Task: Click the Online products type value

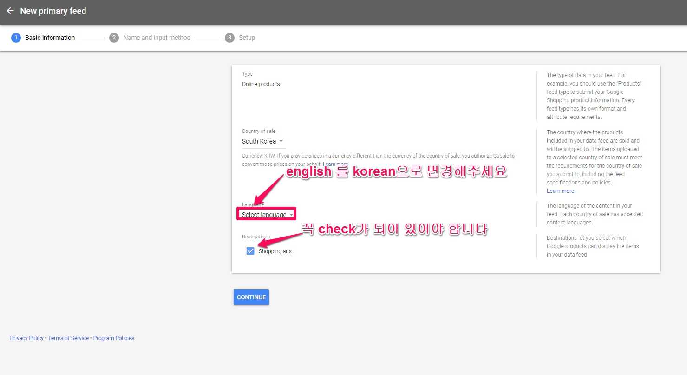Action: tap(261, 84)
